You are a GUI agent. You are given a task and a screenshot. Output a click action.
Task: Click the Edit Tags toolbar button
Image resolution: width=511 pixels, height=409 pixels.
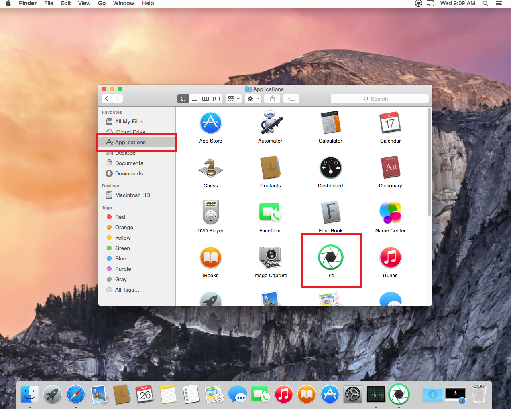[x=291, y=99]
